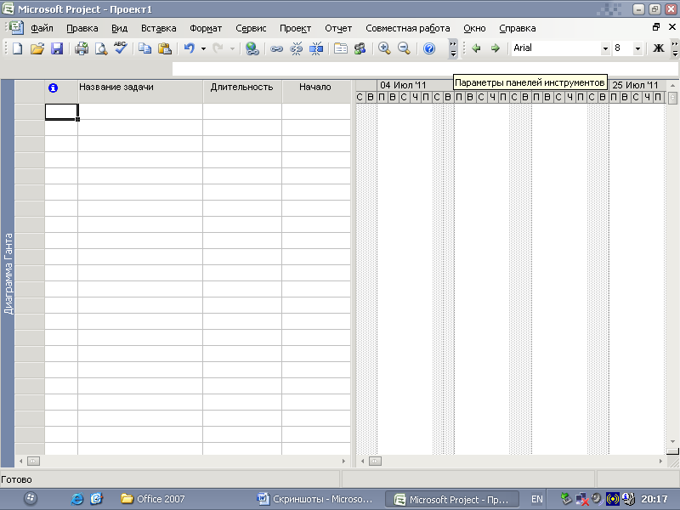Click the green right arrow indent icon
The height and width of the screenshot is (510, 680).
point(496,48)
